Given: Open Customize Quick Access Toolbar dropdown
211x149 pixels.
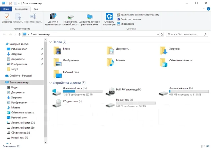Looking at the screenshot, I should [19, 4].
